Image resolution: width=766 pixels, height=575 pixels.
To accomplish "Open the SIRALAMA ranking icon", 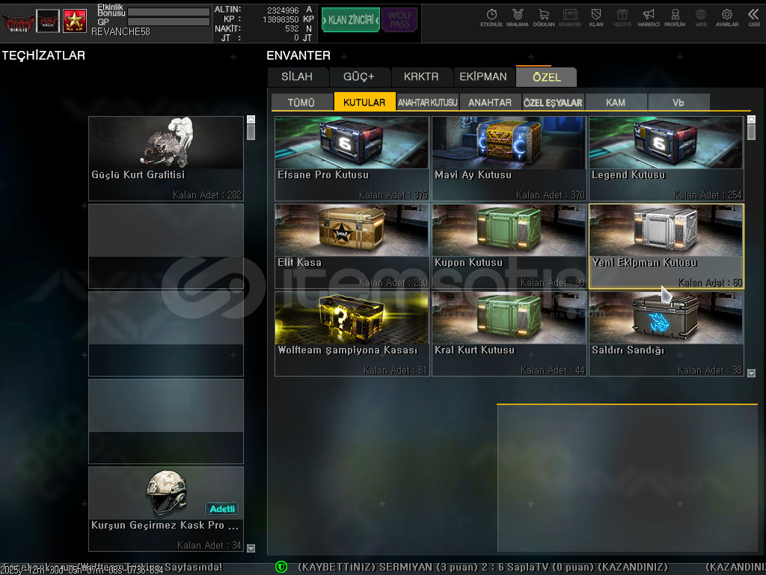I will 518,18.
